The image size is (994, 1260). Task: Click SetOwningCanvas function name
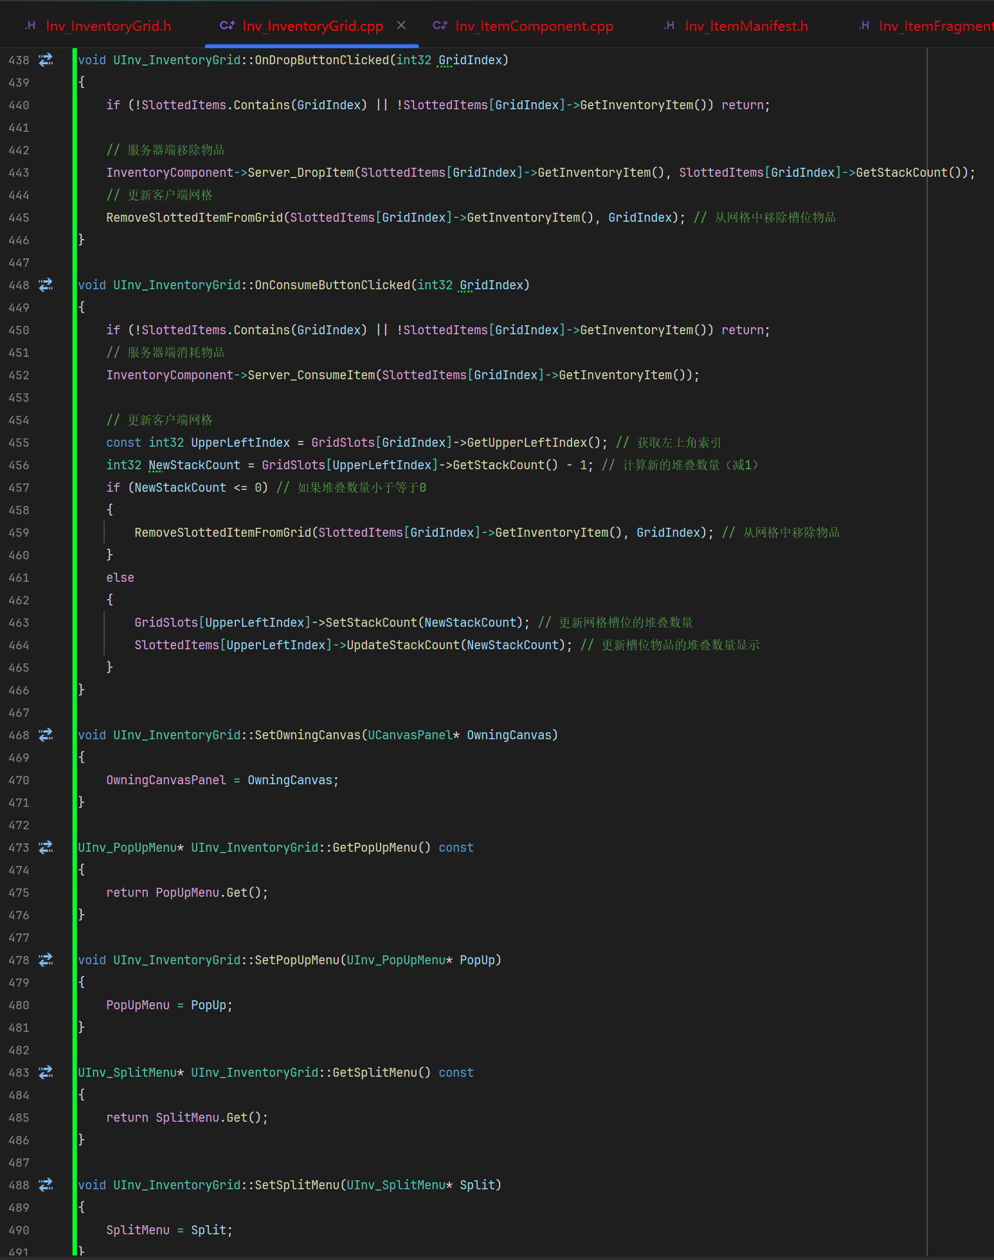coord(308,735)
